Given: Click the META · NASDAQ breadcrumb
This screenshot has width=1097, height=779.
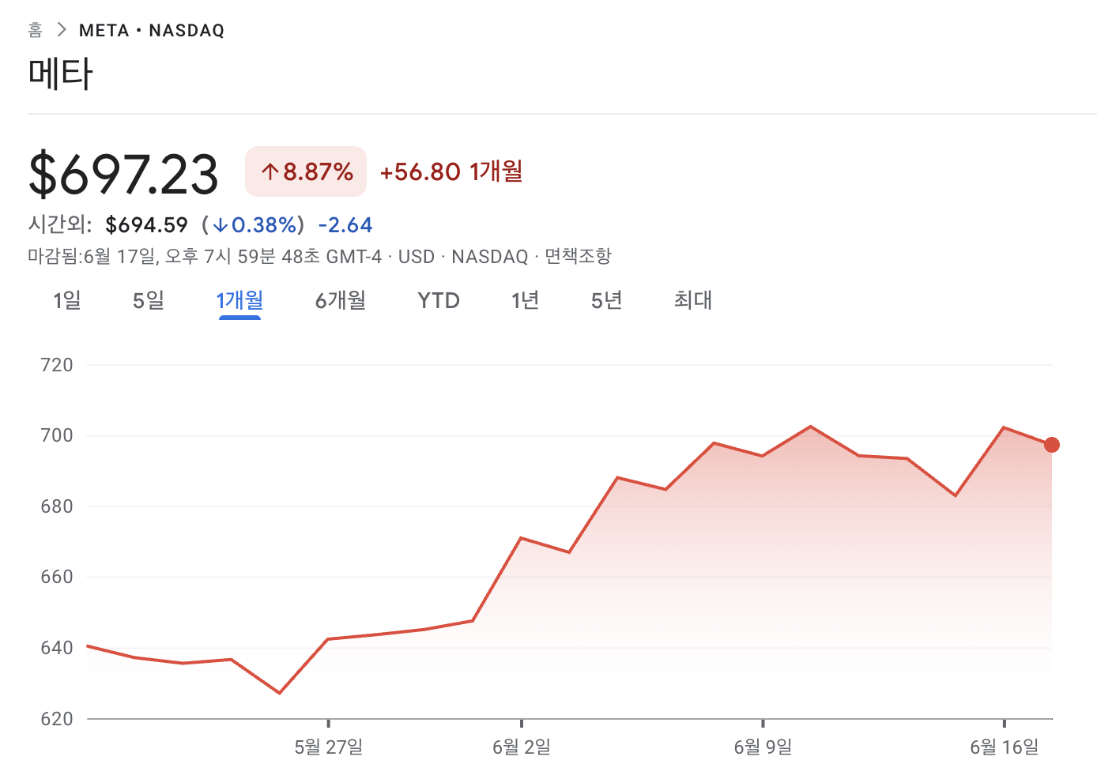Looking at the screenshot, I should pyautogui.click(x=152, y=30).
